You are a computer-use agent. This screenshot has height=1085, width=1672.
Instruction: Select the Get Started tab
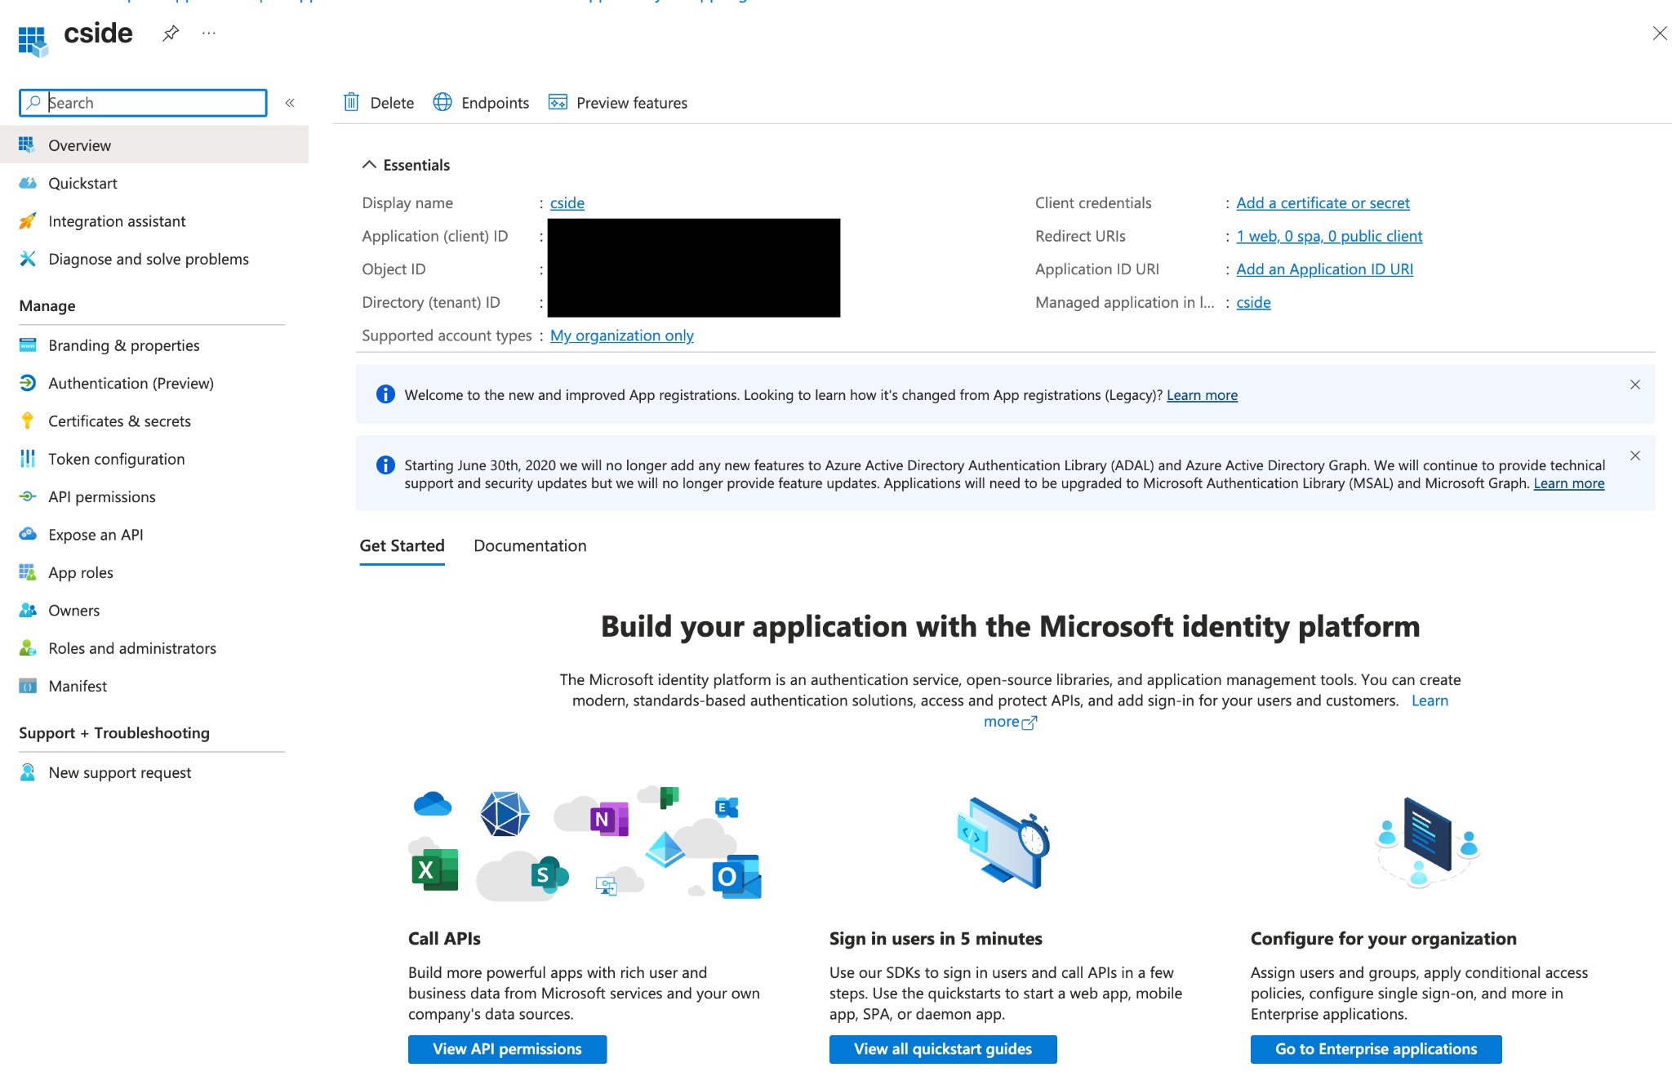tap(402, 545)
